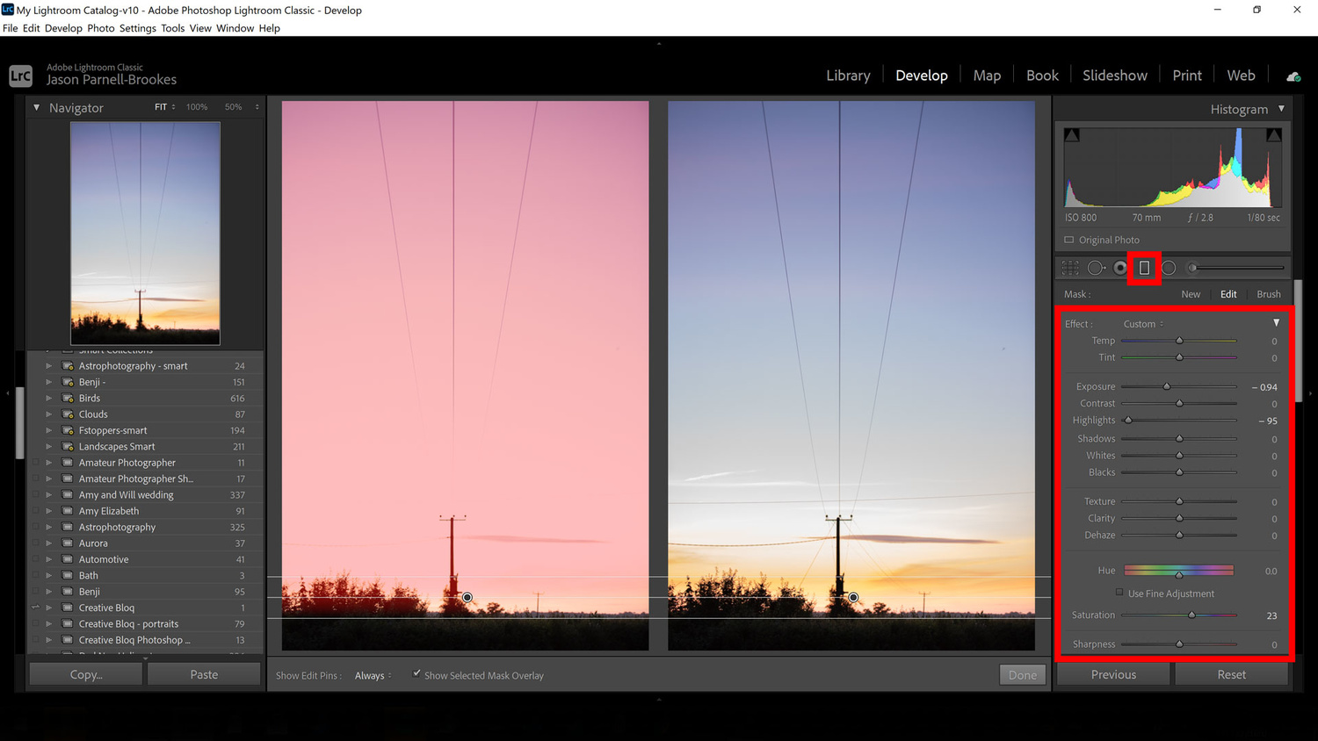Screen dimensions: 1318x741
Task: Expand the Creative Bloq - portraits arrow
Action: [x=49, y=624]
